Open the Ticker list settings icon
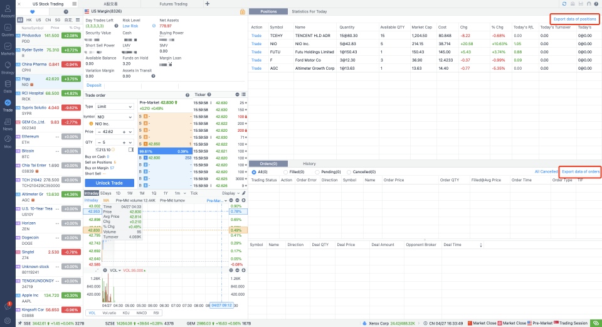The image size is (602, 327). pyautogui.click(x=243, y=95)
